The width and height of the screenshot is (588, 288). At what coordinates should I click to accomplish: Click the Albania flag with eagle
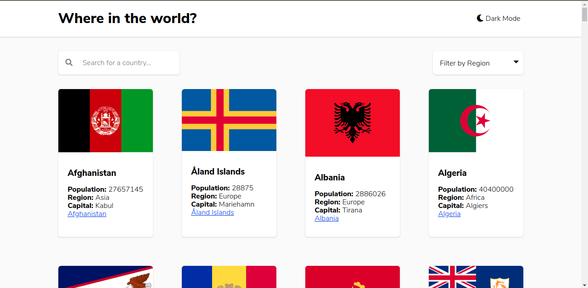coord(352,123)
